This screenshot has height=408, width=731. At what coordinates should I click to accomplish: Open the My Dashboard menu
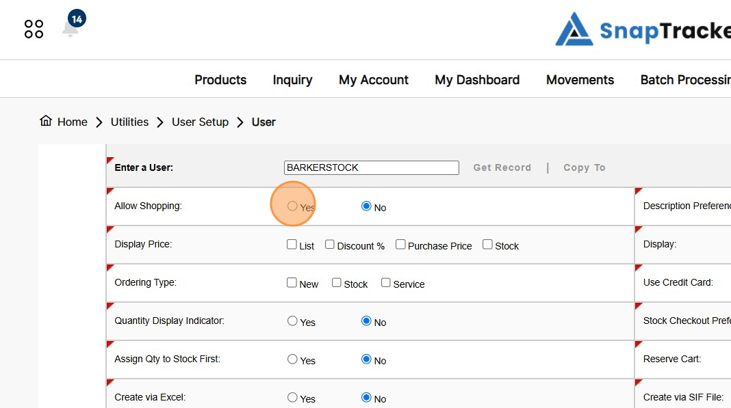tap(477, 80)
